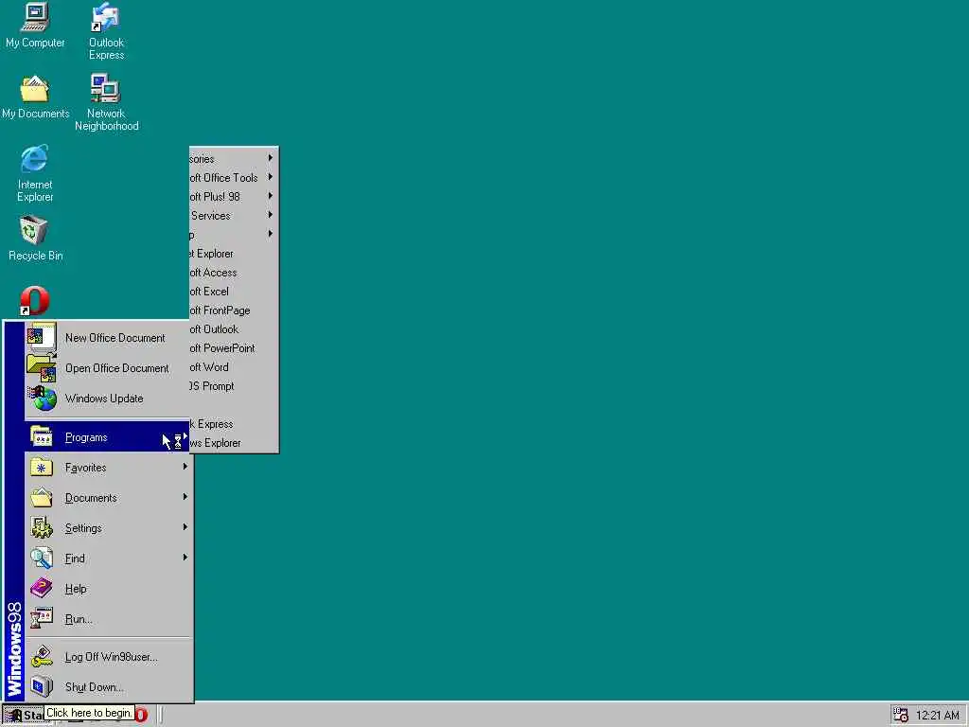Click the New Office Document icon

(42, 338)
